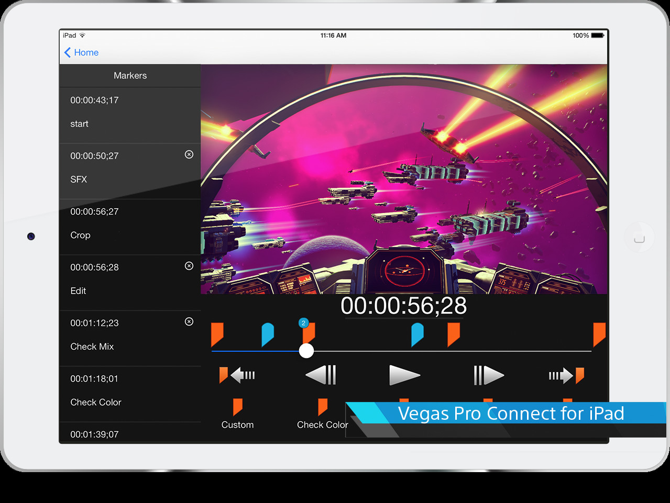Jump to the previous marker

pyautogui.click(x=237, y=375)
